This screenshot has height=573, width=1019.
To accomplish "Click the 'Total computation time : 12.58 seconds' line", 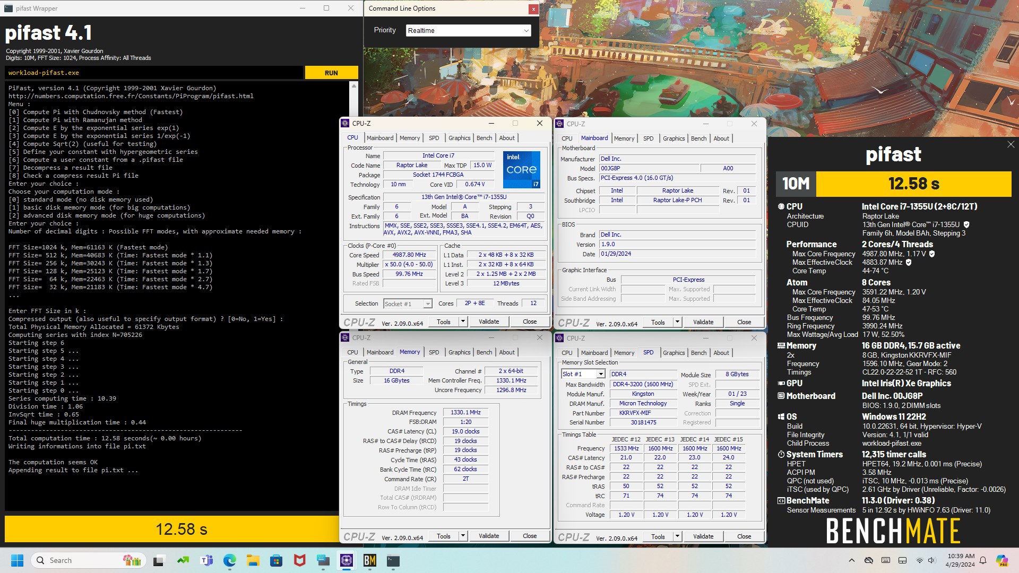I will click(x=105, y=438).
